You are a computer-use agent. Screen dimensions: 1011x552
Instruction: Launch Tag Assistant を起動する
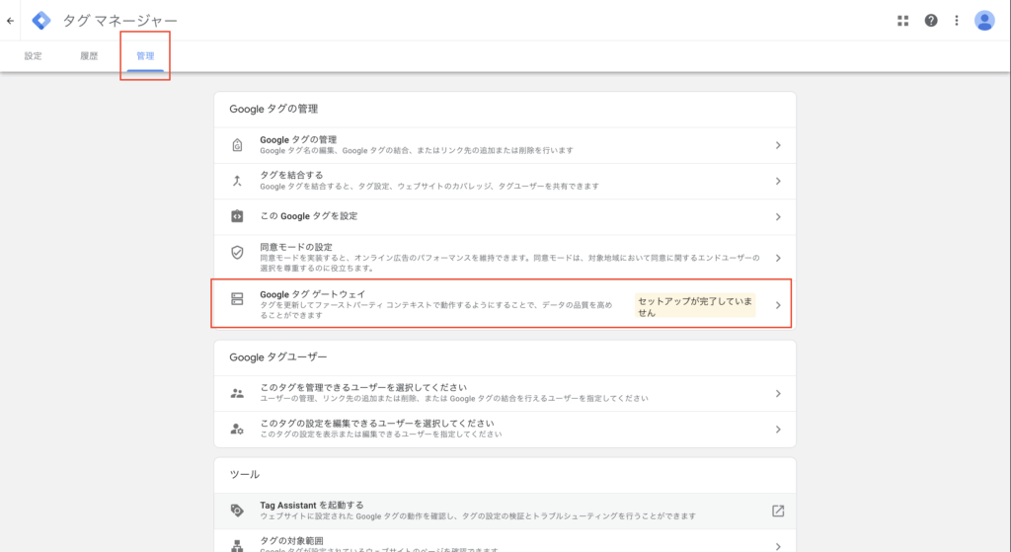(505, 511)
